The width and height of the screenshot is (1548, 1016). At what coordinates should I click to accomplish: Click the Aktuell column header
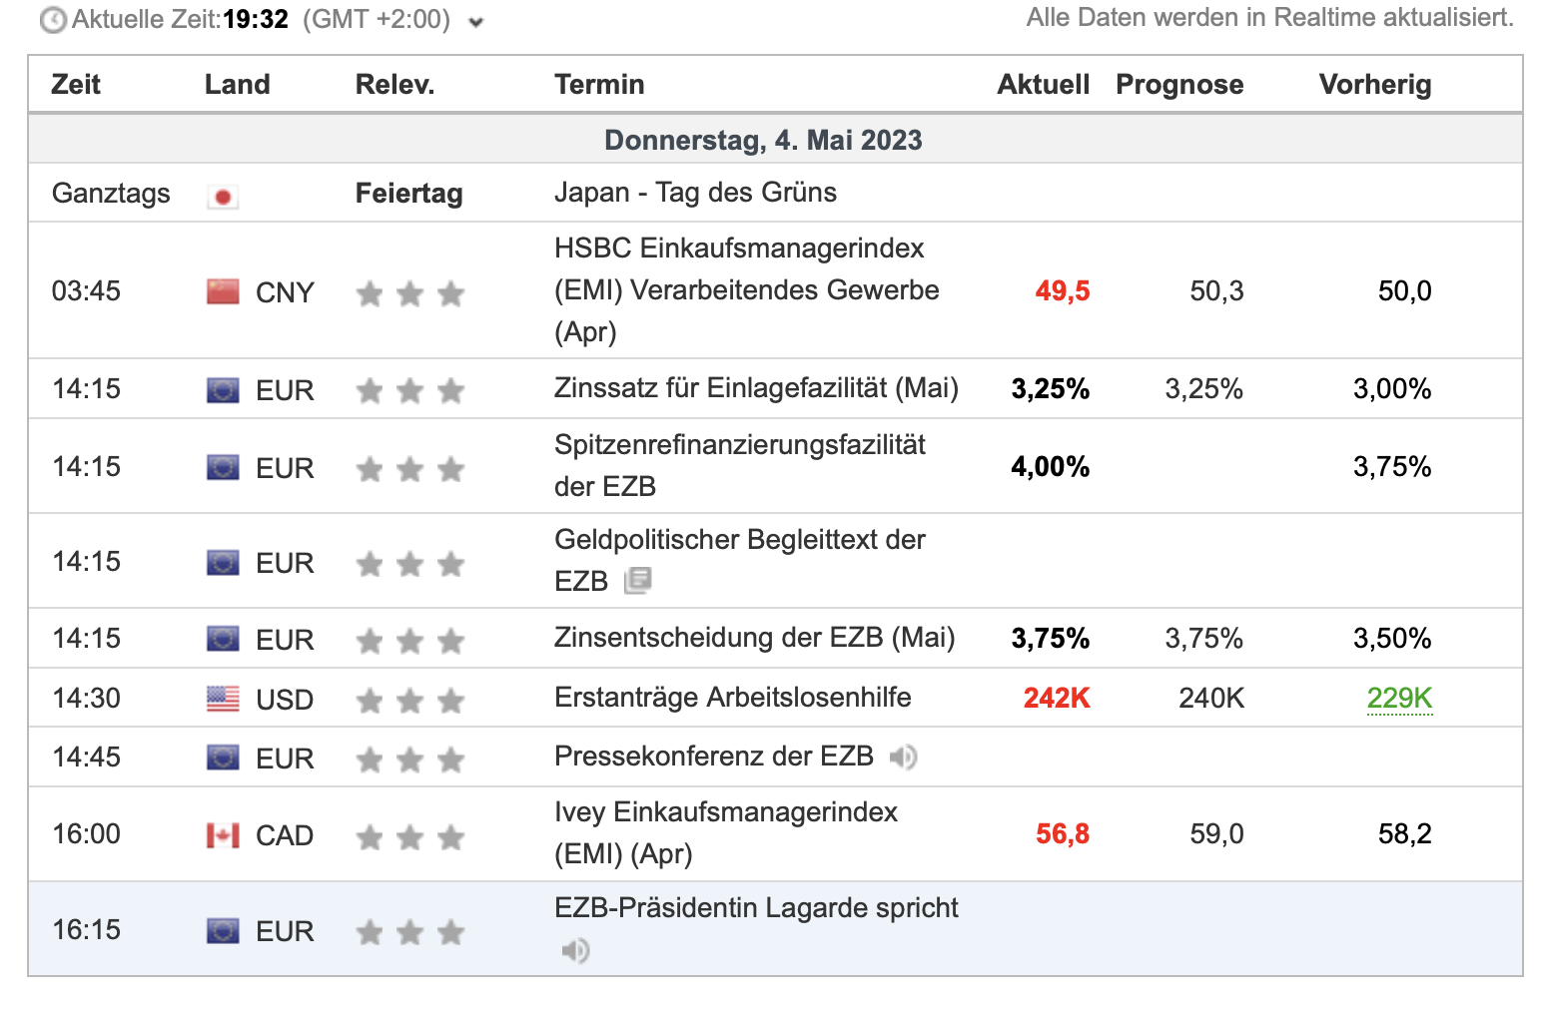[x=1042, y=84]
